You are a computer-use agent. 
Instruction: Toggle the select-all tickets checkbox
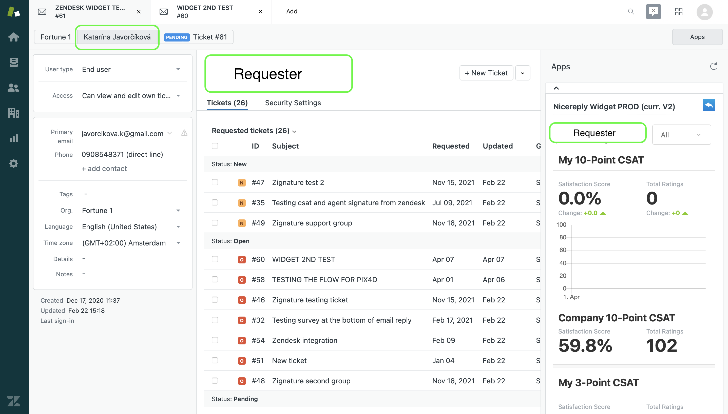[215, 146]
